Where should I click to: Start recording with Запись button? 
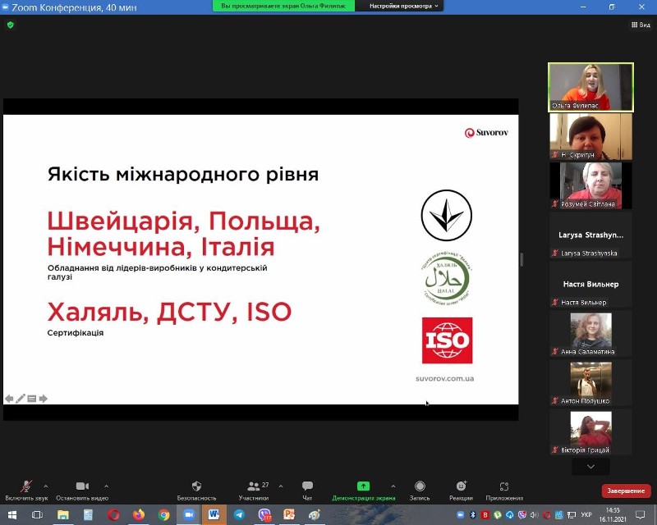[x=420, y=491]
